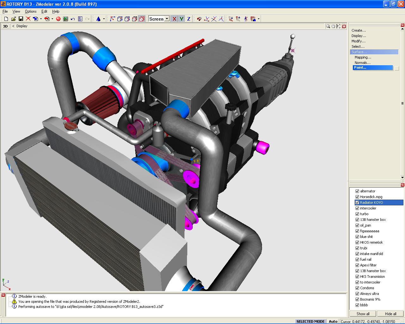Image resolution: width=405 pixels, height=324 pixels.
Task: Select the Normals... surface command
Action: [x=363, y=63]
